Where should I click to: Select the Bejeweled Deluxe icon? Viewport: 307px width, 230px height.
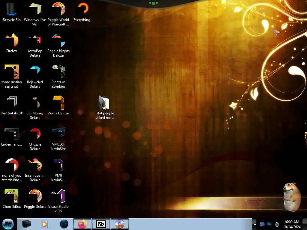coord(35,76)
